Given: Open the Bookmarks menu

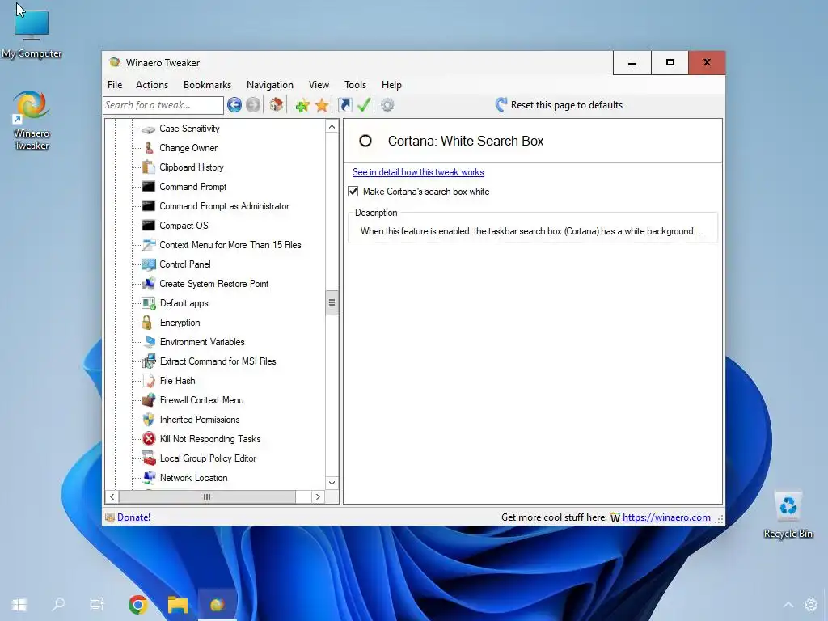Looking at the screenshot, I should (x=208, y=85).
